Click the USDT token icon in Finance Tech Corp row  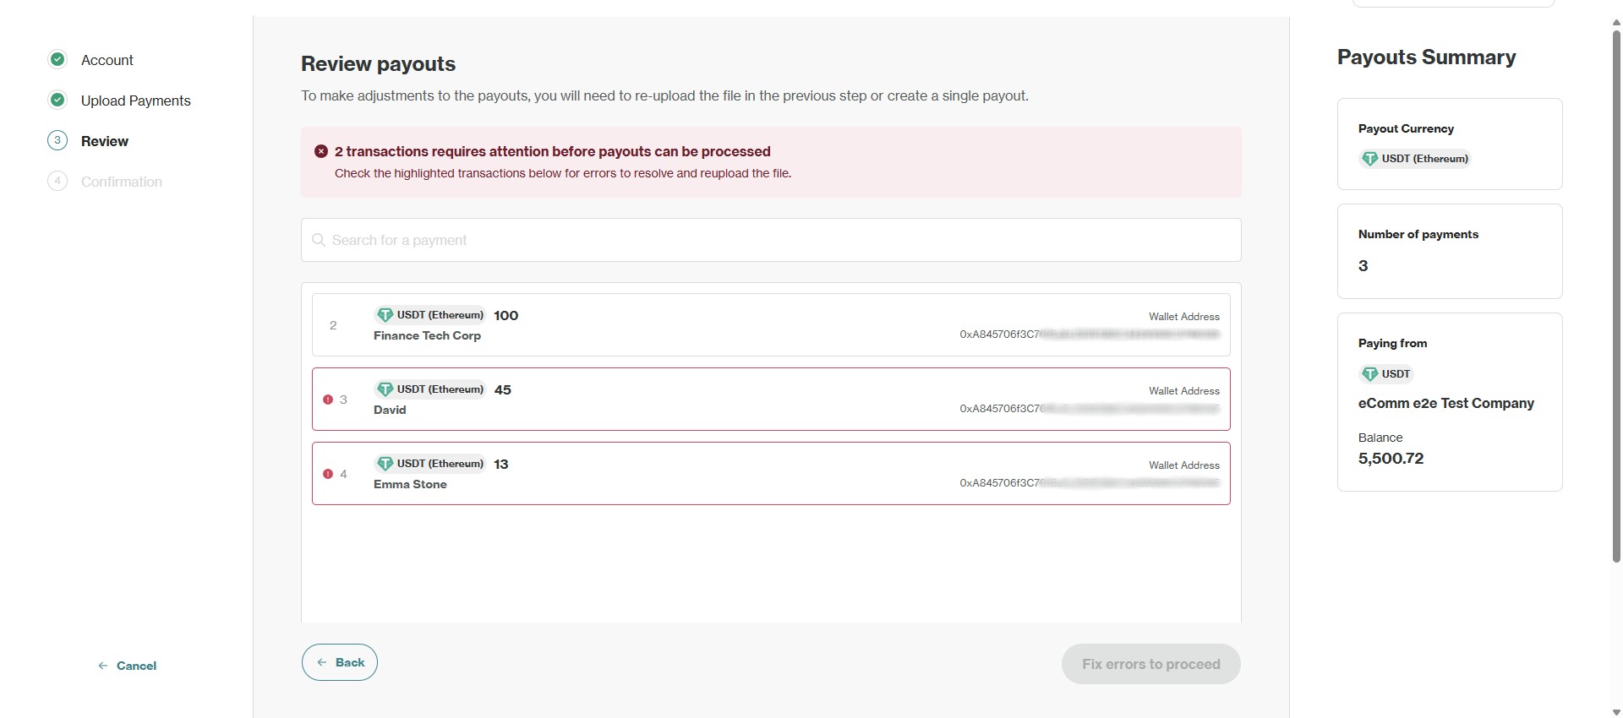[385, 315]
